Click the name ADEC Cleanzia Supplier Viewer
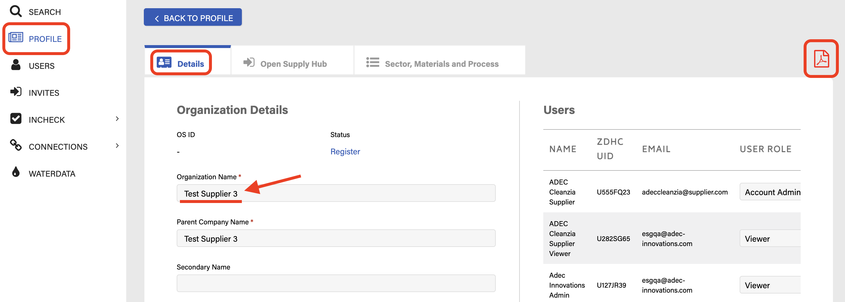This screenshot has height=302, width=845. tap(562, 238)
